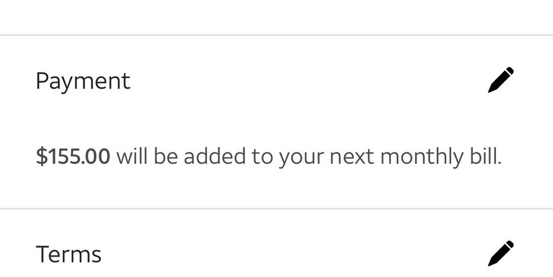The height and width of the screenshot is (277, 553).
Task: Click the divider line above Terms
Action: [276, 209]
